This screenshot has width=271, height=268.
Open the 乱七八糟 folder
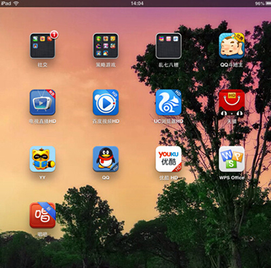tap(169, 46)
